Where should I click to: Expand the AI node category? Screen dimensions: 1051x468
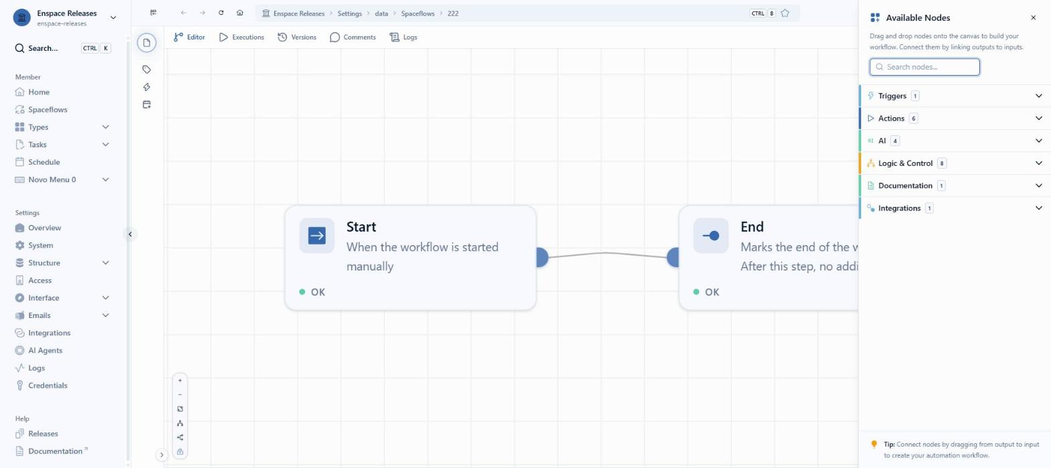coord(954,141)
